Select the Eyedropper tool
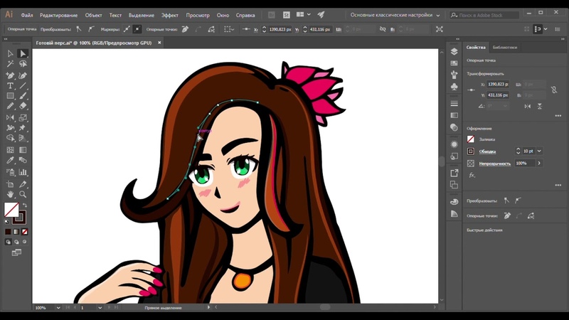The height and width of the screenshot is (320, 569). pos(10,161)
